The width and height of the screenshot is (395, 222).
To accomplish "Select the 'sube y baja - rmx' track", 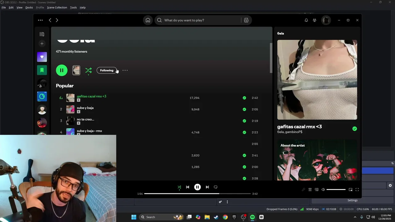I will coord(89,131).
